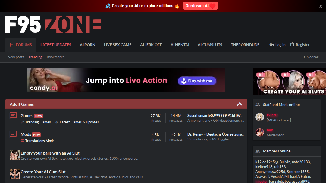Screen dimensions: 326x183
Task: Open member Michael A Eaton's profile
Action: point(297,176)
